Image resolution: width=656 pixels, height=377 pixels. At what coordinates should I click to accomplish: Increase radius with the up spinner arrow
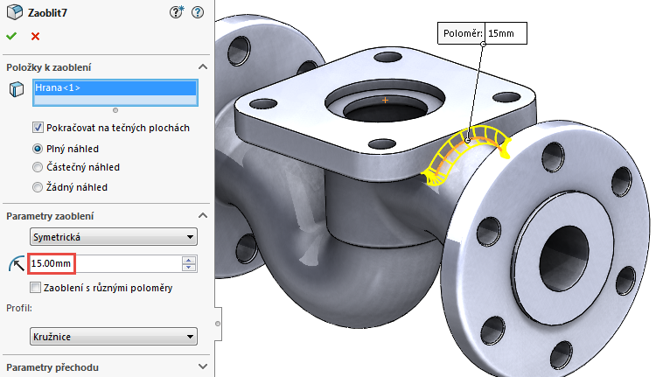coord(189,260)
